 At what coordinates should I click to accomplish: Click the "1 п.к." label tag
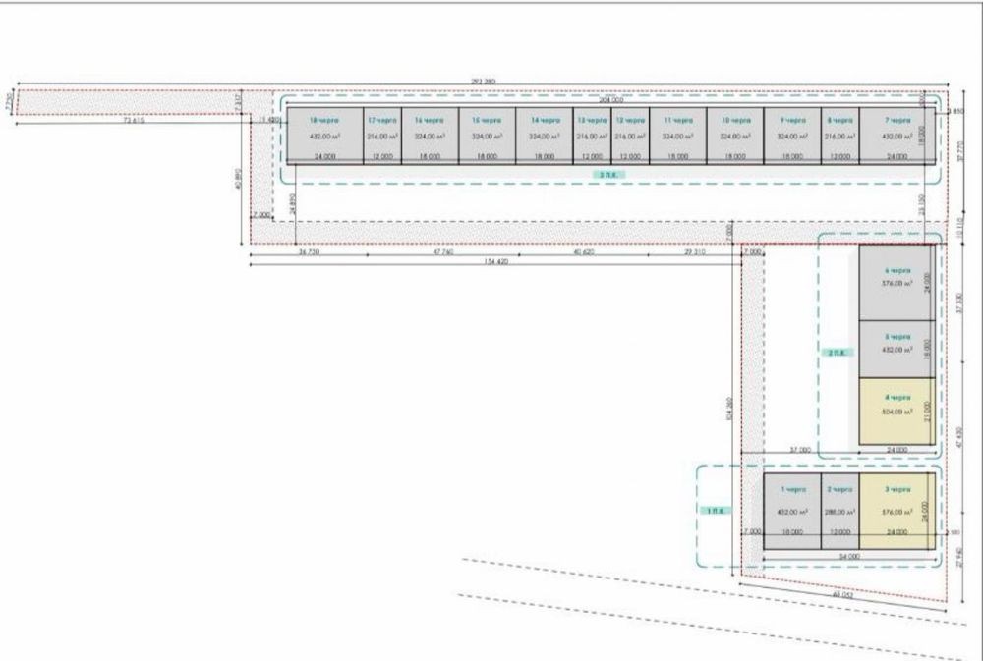(715, 511)
